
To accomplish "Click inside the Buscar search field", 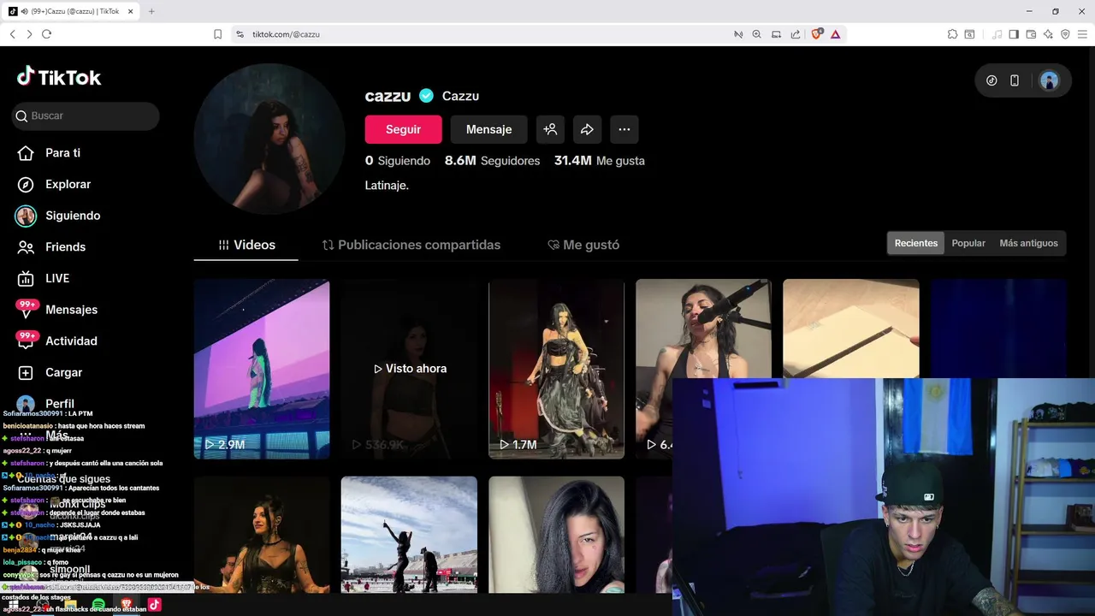I will pyautogui.click(x=86, y=115).
